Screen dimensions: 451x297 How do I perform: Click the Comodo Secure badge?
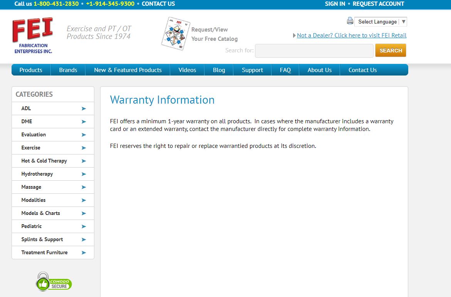coord(54,282)
